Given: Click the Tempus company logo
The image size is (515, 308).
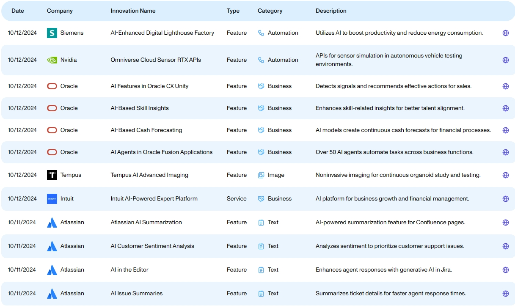Looking at the screenshot, I should [52, 175].
